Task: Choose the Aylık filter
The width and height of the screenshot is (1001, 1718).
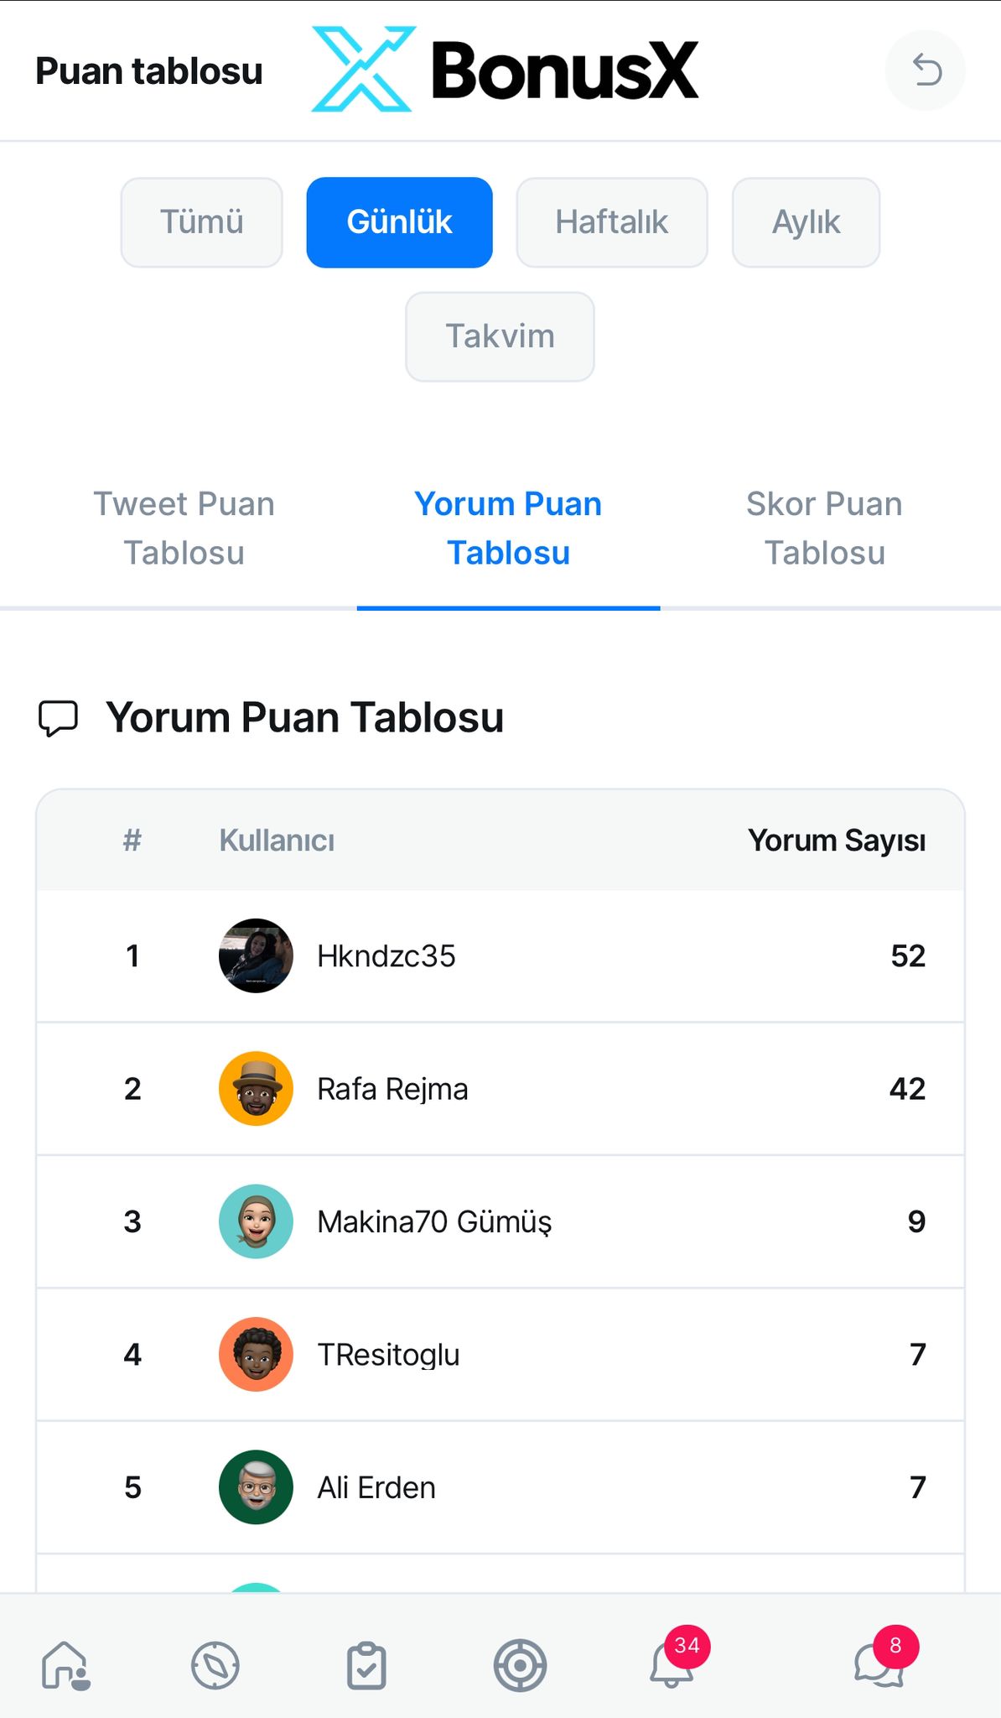Action: pos(806,222)
